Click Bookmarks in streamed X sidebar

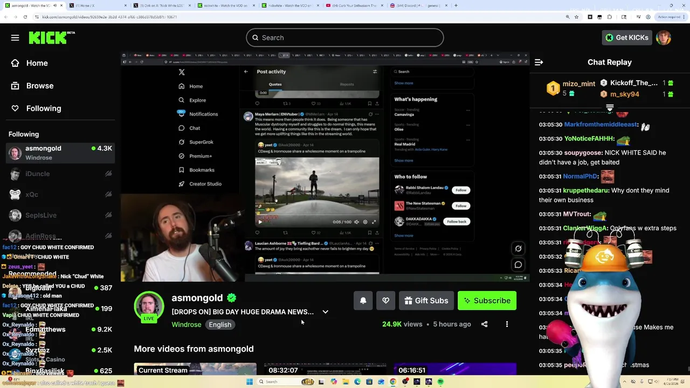point(196,170)
